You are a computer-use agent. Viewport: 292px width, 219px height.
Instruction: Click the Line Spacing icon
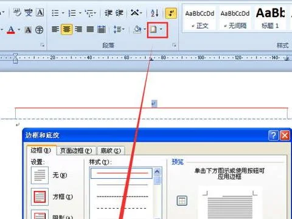(117, 30)
